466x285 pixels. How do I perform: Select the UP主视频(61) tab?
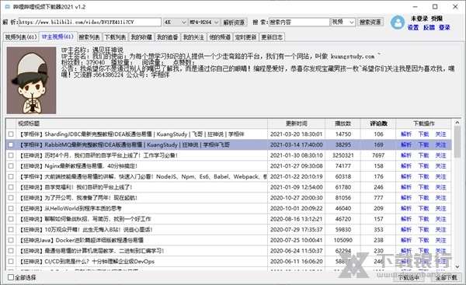pyautogui.click(x=57, y=36)
